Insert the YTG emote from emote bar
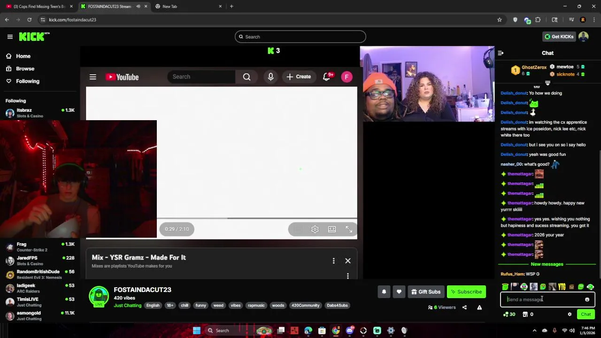This screenshot has height=338, width=601. pyautogui.click(x=562, y=287)
